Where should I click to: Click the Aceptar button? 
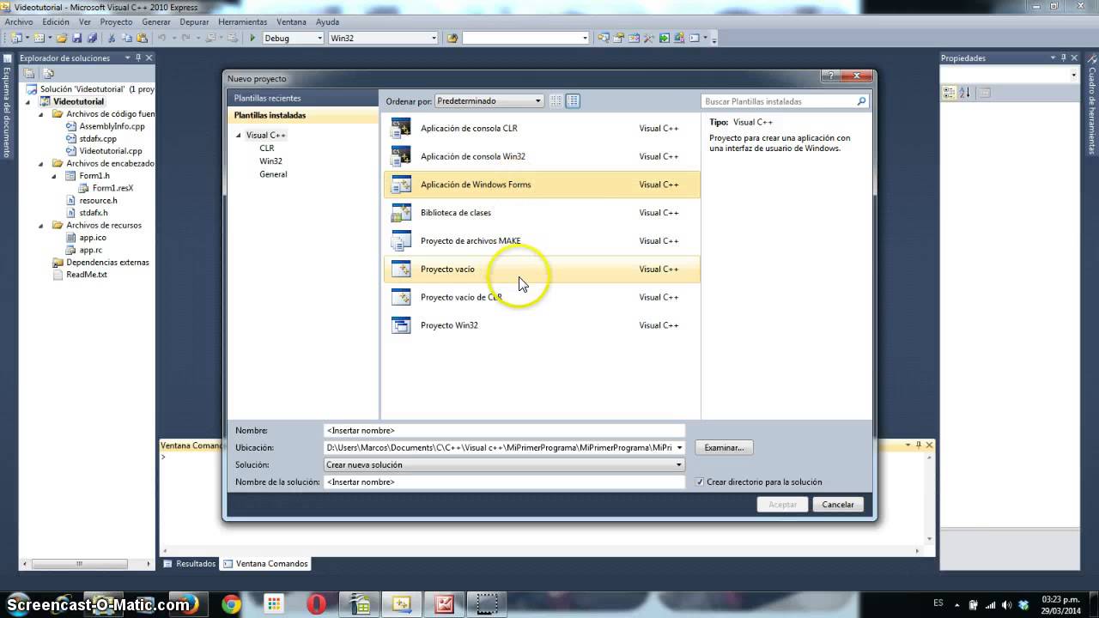tap(783, 505)
